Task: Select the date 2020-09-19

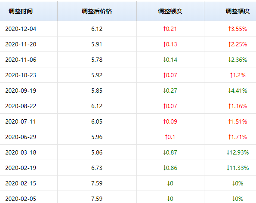Action: 21,91
